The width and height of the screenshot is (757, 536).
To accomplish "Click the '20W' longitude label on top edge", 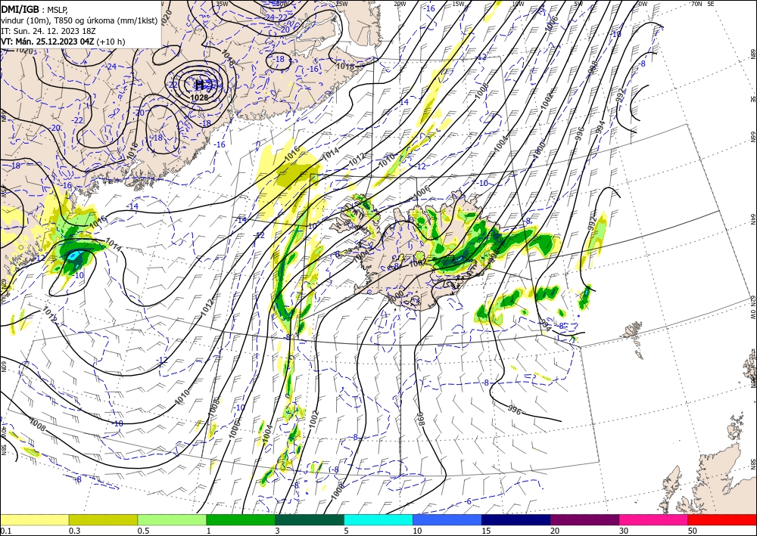I will [400, 3].
